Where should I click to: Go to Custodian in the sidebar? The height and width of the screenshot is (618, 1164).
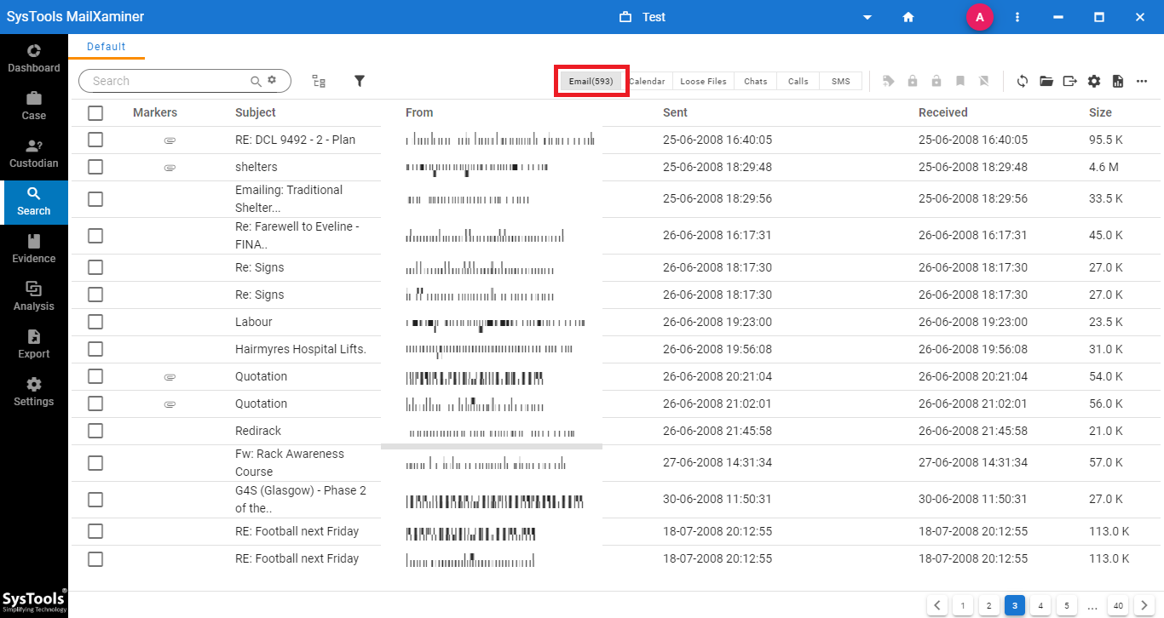34,154
